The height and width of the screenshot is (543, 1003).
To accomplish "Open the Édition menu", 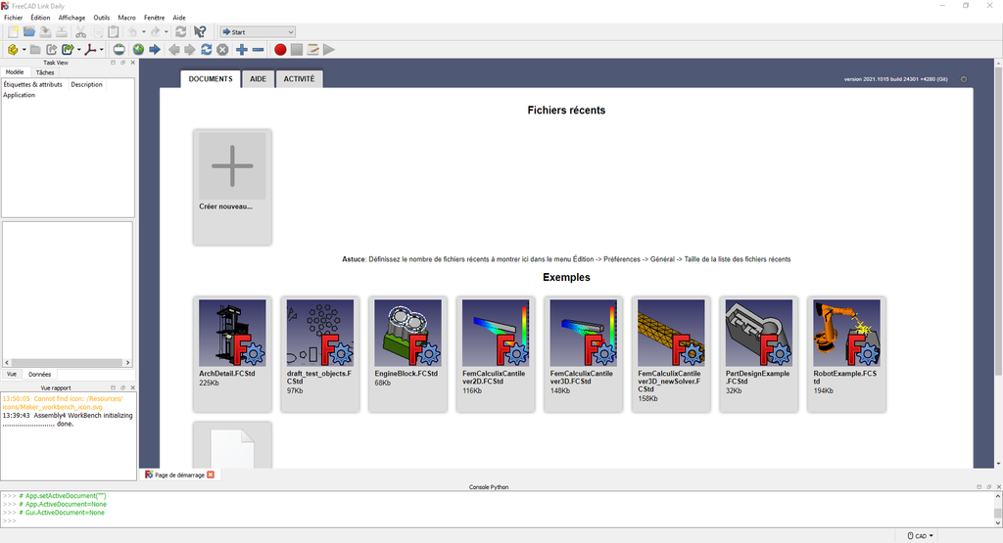I will pos(40,18).
